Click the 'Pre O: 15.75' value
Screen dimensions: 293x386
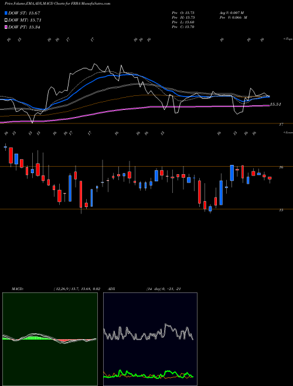[183, 12]
